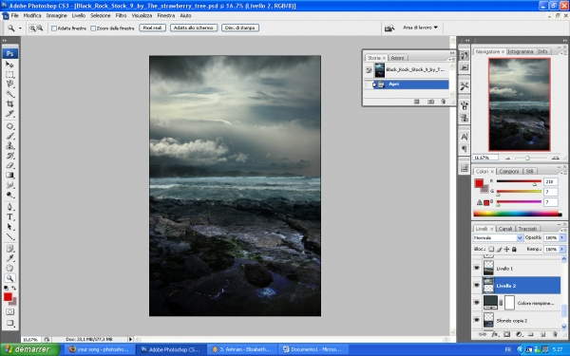Viewport: 570px width, 356px height.
Task: Open the Filtro menu
Action: coord(121,15)
